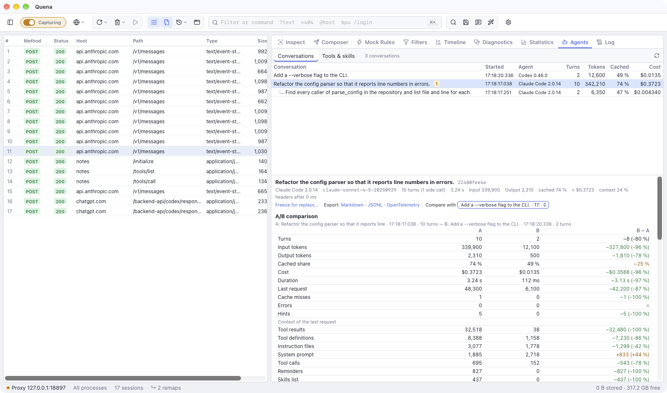Screen dimensions: 667x393
Task: Click the detail pane vertical scrollbar
Action: pyautogui.click(x=659, y=208)
